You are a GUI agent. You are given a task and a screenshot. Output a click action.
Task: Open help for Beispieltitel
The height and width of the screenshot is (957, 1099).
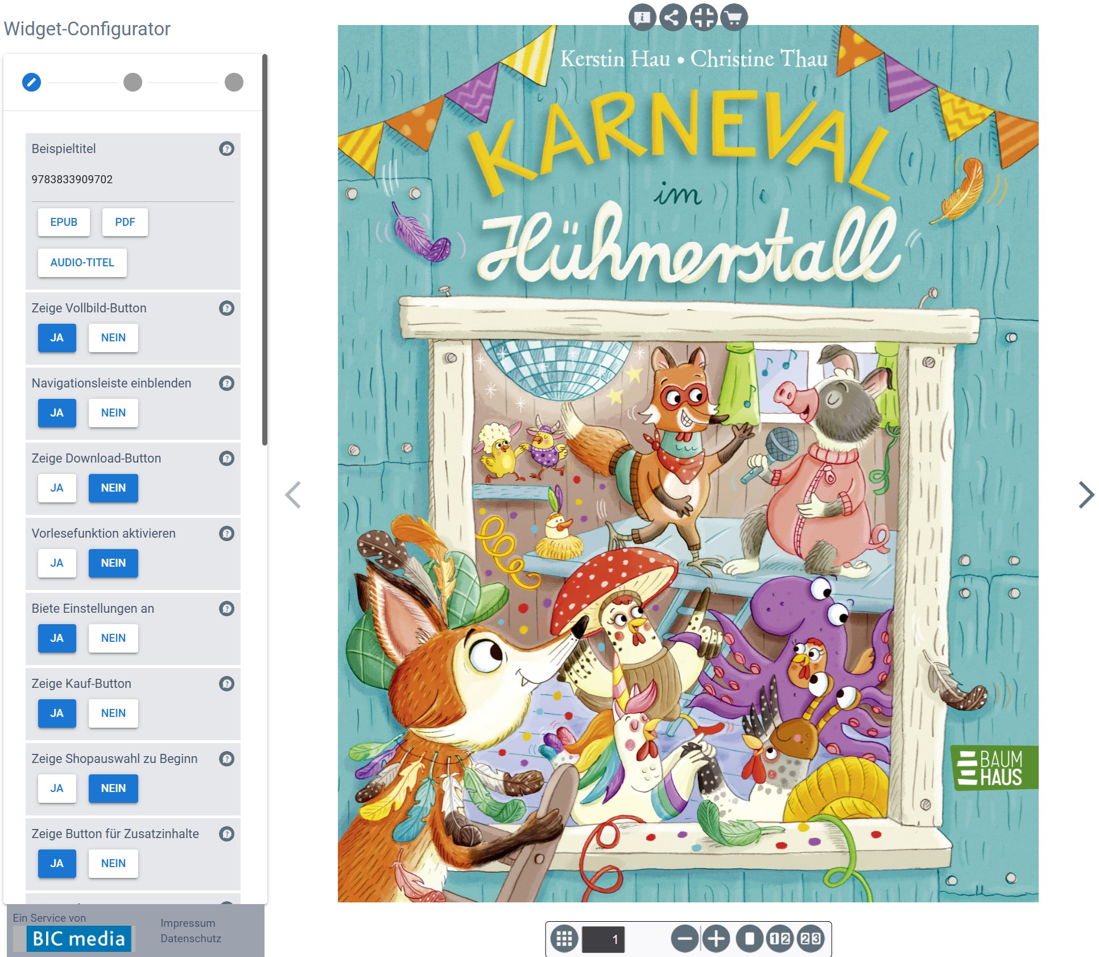pos(226,148)
